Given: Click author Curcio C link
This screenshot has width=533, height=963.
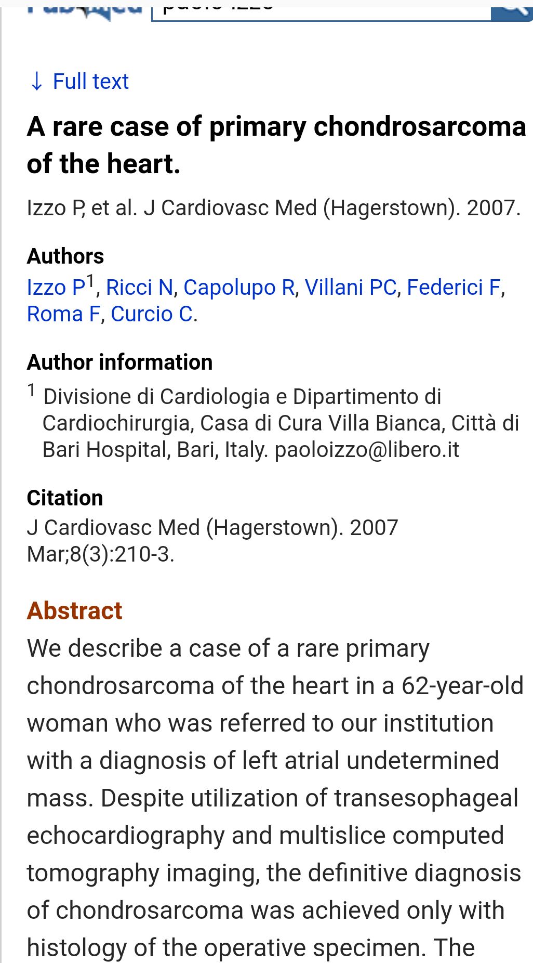Looking at the screenshot, I should click(x=152, y=314).
